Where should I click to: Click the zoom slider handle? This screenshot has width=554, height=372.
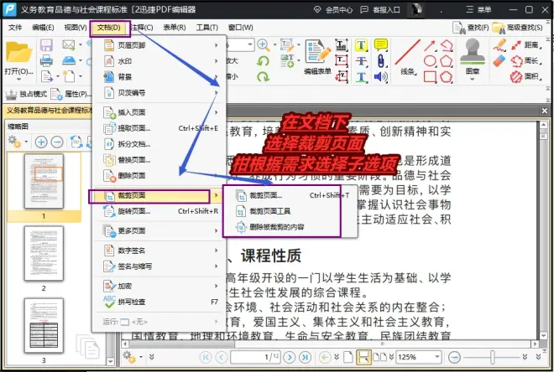(x=492, y=357)
